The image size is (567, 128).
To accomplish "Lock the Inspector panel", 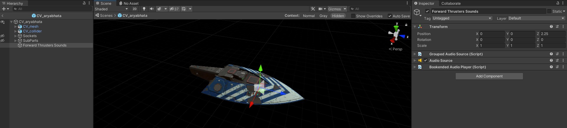I will 558,3.
